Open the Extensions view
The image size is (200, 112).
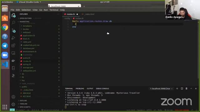[13, 45]
